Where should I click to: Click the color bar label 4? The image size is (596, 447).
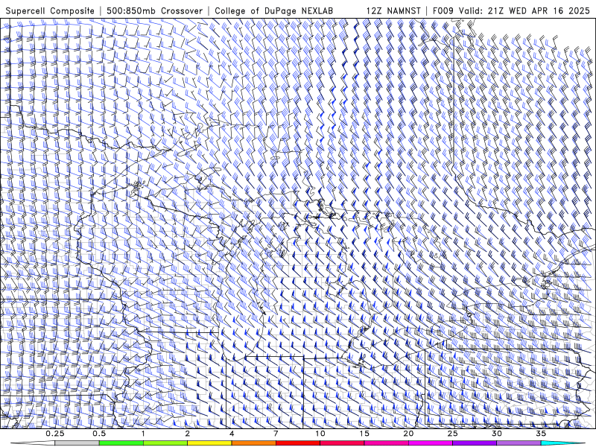232,434
